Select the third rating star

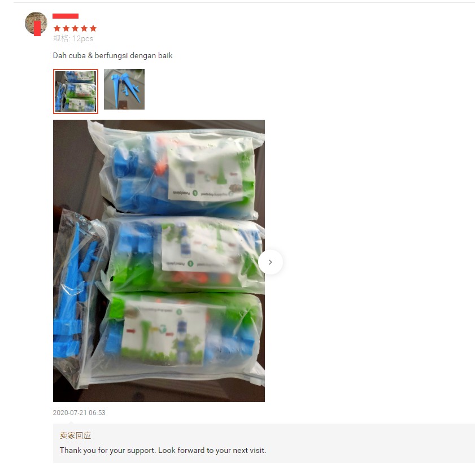pyautogui.click(x=75, y=28)
